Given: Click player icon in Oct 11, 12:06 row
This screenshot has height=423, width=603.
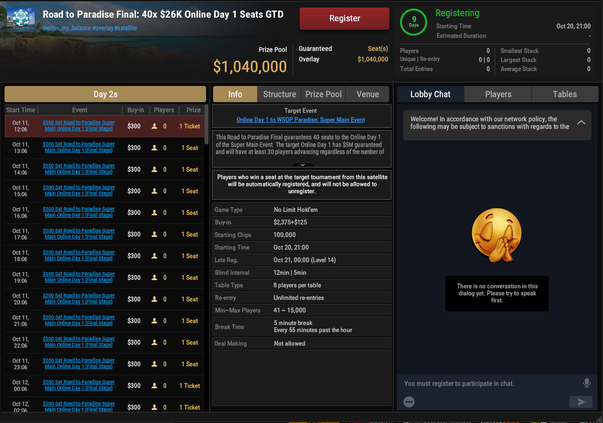Looking at the screenshot, I should pos(154,126).
